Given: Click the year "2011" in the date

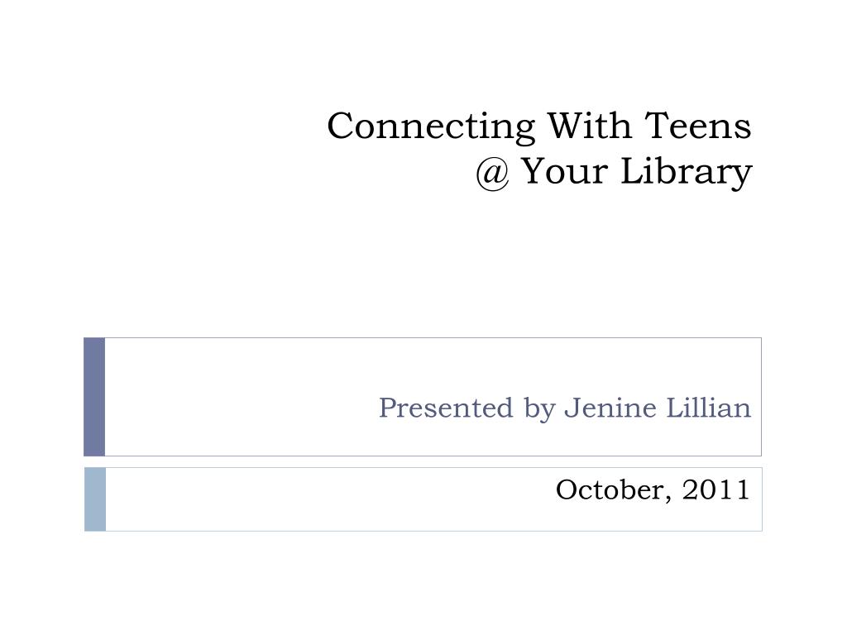Looking at the screenshot, I should [x=715, y=489].
